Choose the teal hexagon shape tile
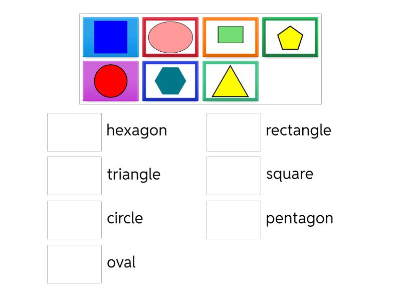Screen dimensions: 401x301 click(x=170, y=81)
